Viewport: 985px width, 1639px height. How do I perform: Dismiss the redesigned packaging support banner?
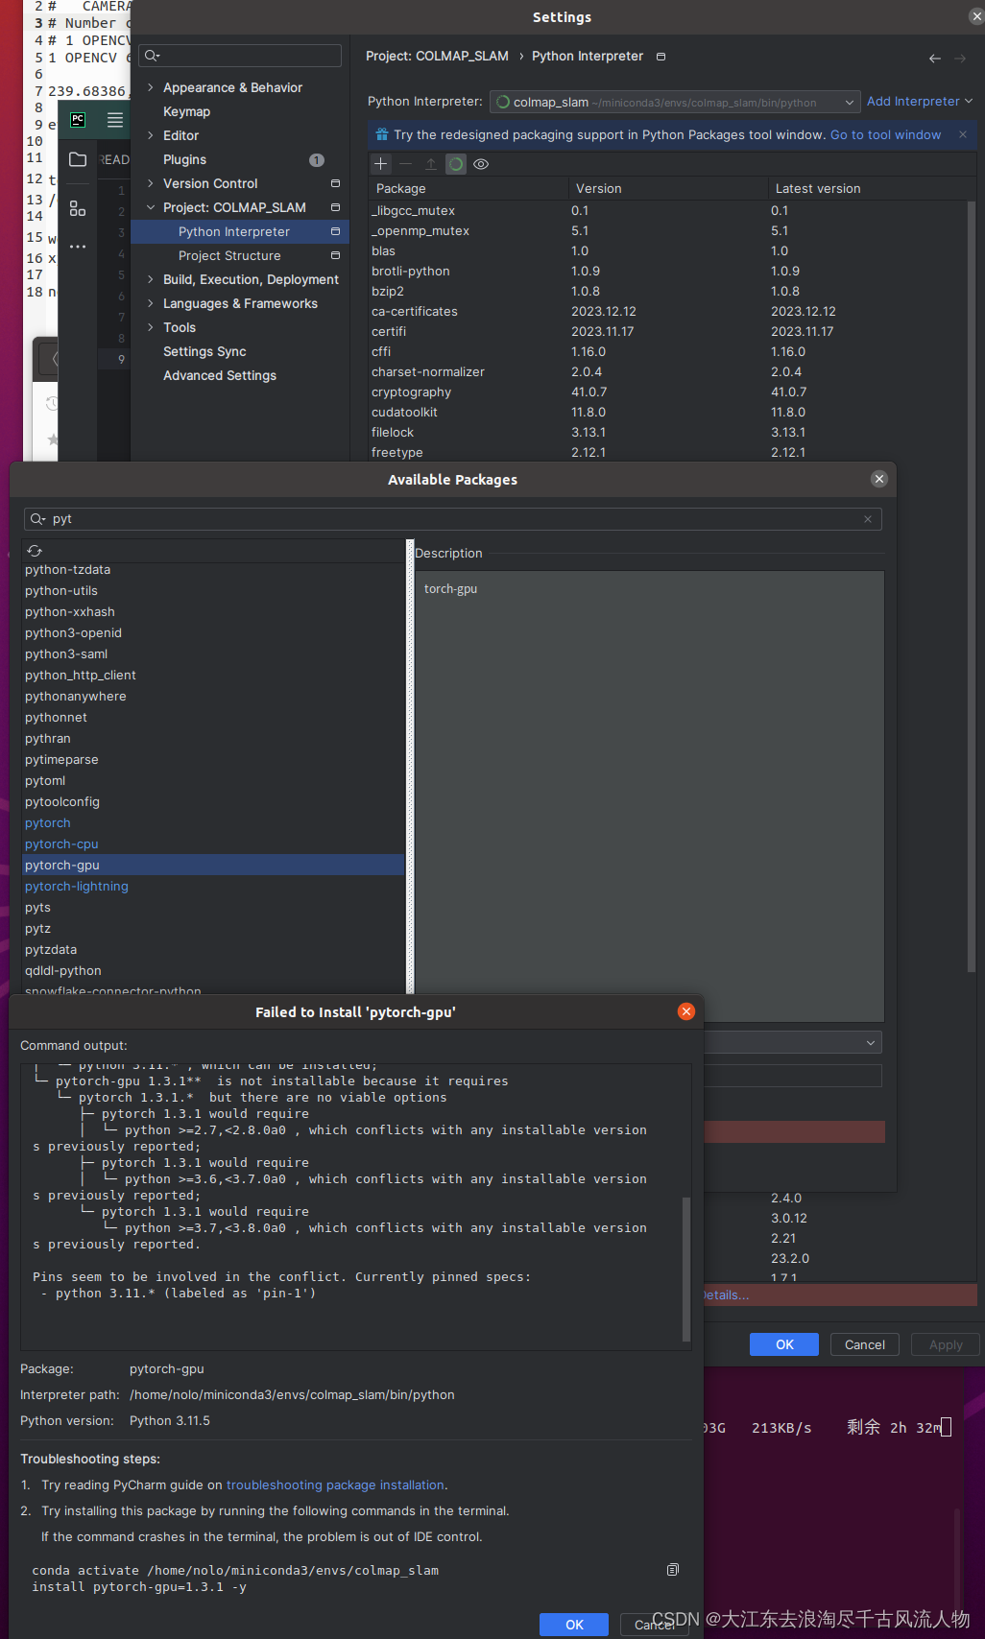point(962,134)
